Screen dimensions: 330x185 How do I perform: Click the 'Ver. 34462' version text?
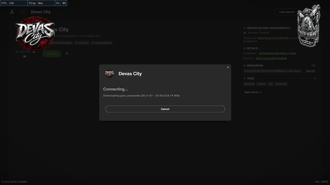pyautogui.click(x=321, y=182)
